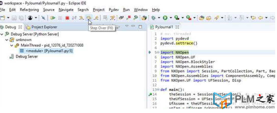
Task: Open the Refactoring menu
Action: 29,10
